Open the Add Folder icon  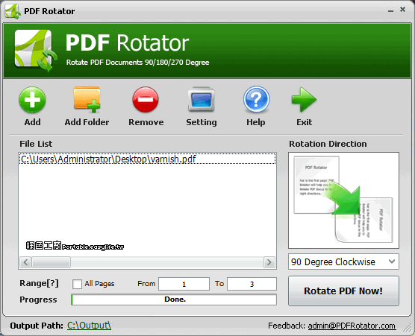(x=87, y=100)
